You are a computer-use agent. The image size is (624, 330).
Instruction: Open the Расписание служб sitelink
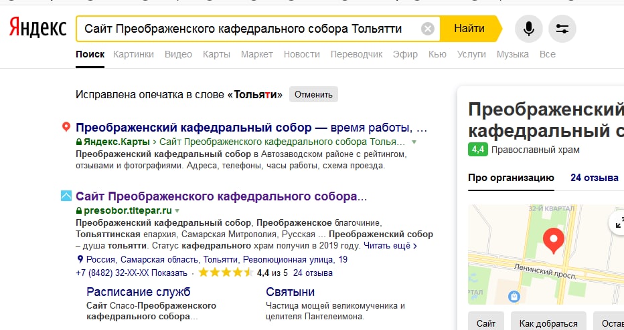(x=139, y=292)
